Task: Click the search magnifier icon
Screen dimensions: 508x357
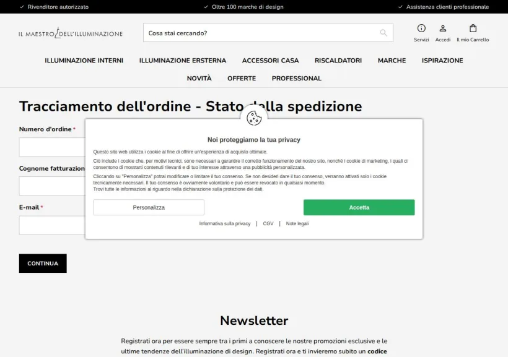Action: click(383, 33)
